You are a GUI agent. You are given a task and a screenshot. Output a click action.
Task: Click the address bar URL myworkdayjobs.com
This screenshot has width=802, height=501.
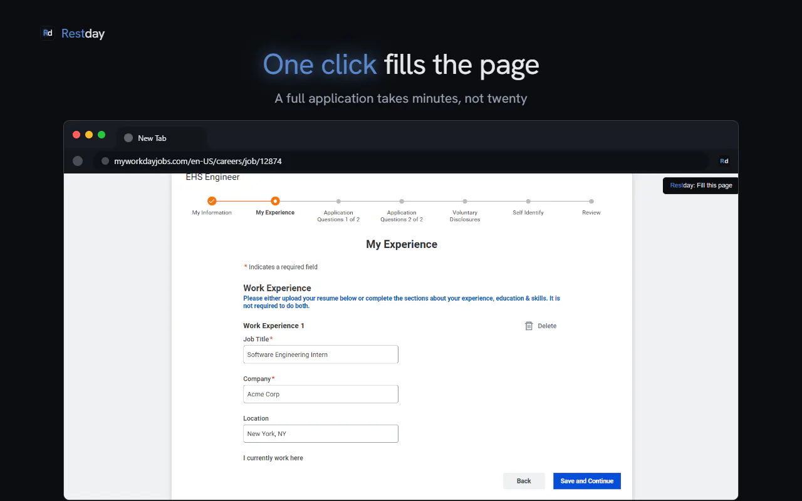pos(198,161)
